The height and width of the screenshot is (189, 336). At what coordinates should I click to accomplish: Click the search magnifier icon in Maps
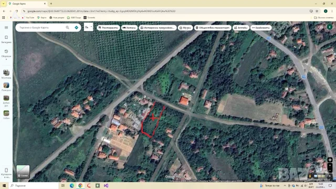tap(68, 27)
